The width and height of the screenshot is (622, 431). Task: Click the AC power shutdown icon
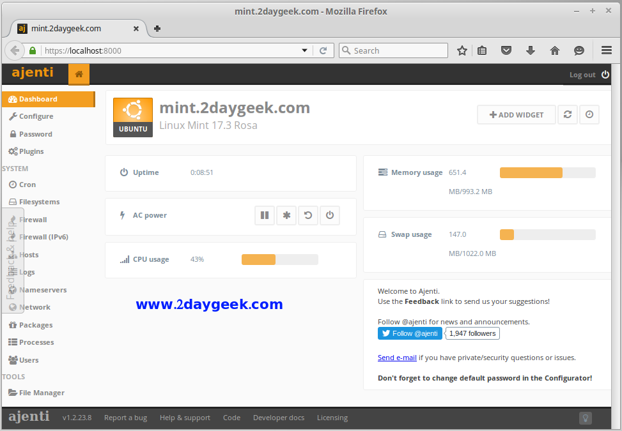330,215
